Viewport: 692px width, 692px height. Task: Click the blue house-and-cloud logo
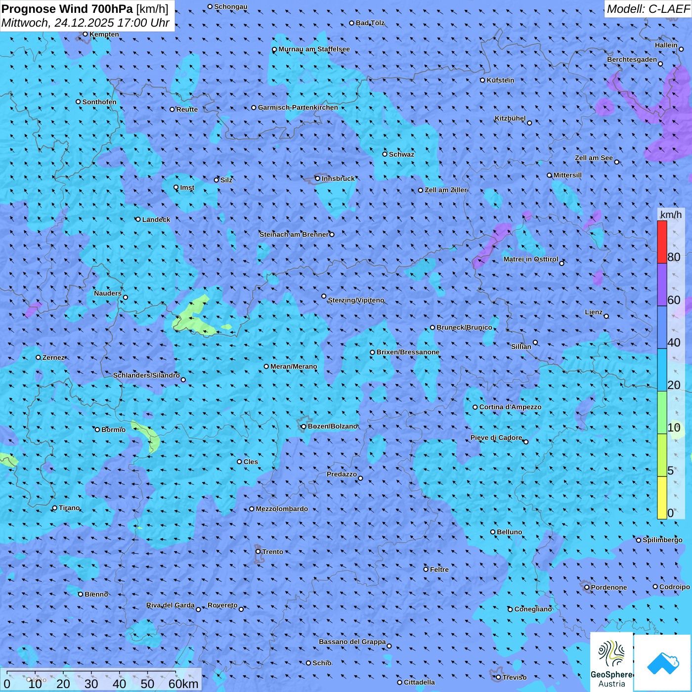[662, 663]
